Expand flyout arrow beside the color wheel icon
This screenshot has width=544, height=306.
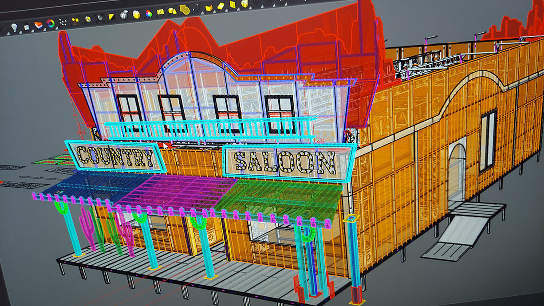[57, 28]
